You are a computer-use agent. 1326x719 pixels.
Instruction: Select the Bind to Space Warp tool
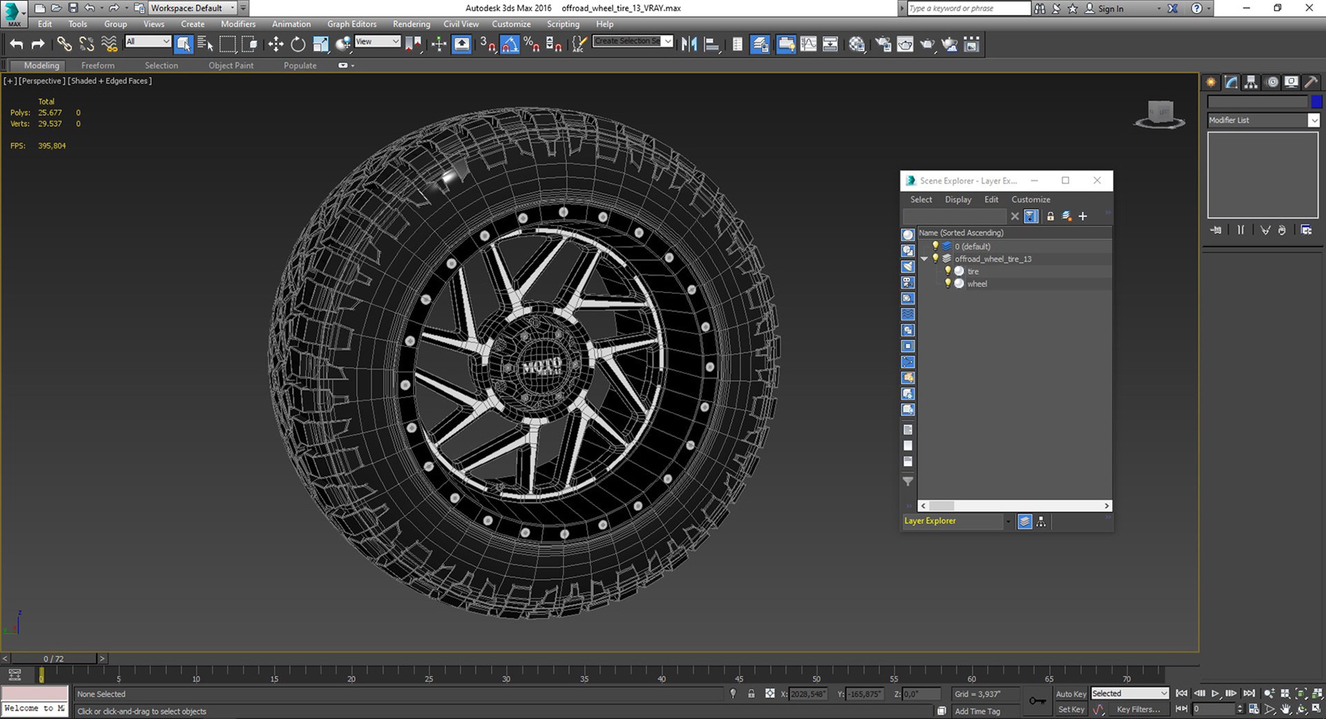pos(109,44)
